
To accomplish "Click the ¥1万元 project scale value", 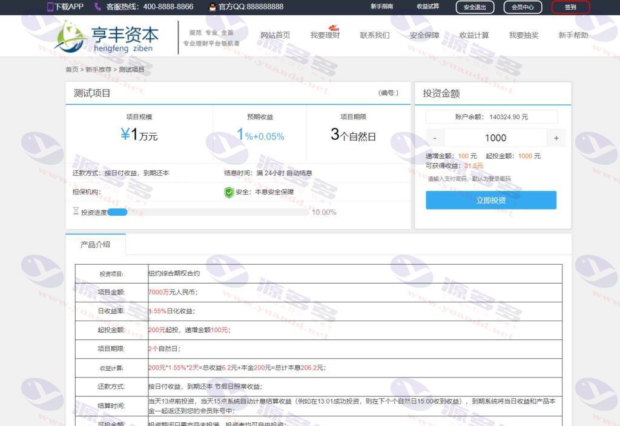I will tap(139, 135).
